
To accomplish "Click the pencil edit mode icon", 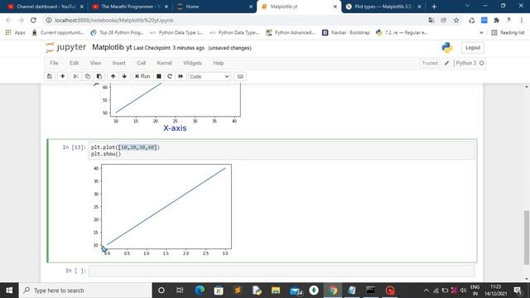I will pos(446,63).
